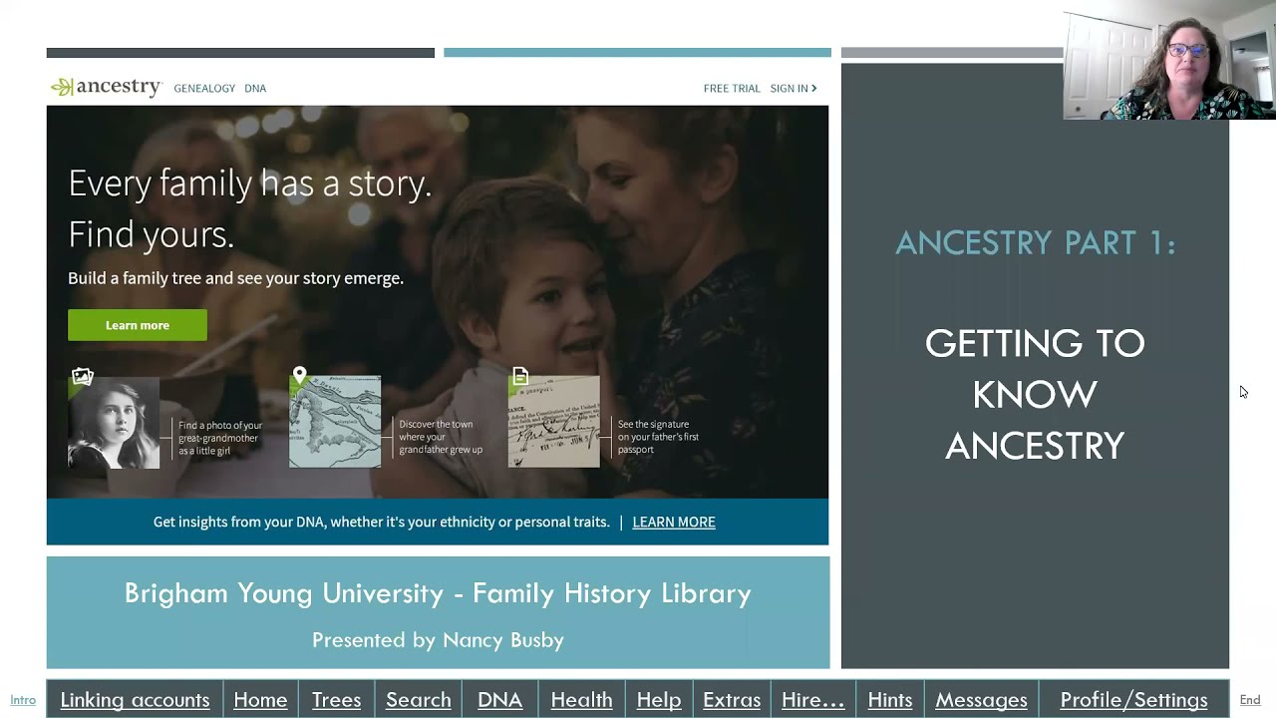The height and width of the screenshot is (718, 1276).
Task: Jump to the End slide link
Action: 1250,700
